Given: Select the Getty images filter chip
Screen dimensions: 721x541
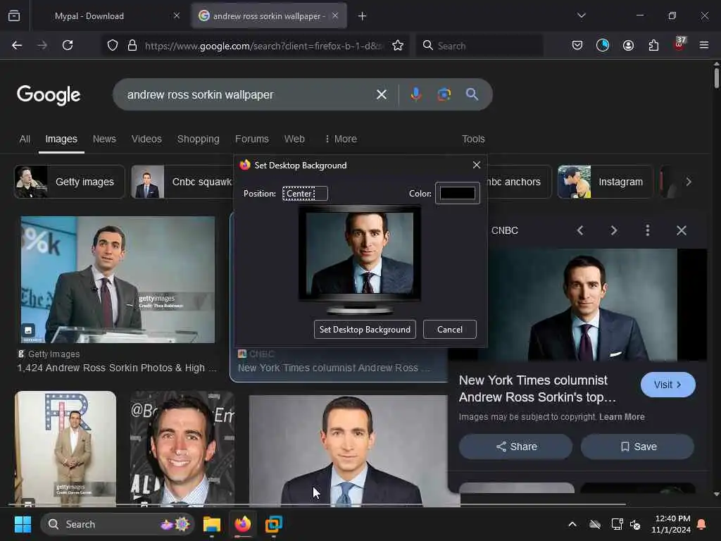Looking at the screenshot, I should click(x=70, y=182).
